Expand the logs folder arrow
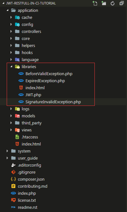127x212 pixels. tap(11, 109)
